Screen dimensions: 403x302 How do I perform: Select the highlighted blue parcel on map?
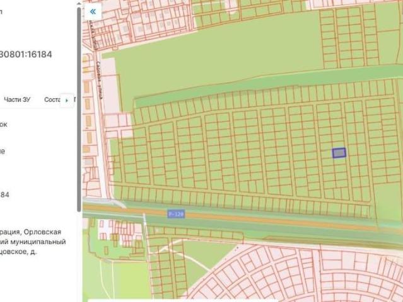[x=339, y=153]
